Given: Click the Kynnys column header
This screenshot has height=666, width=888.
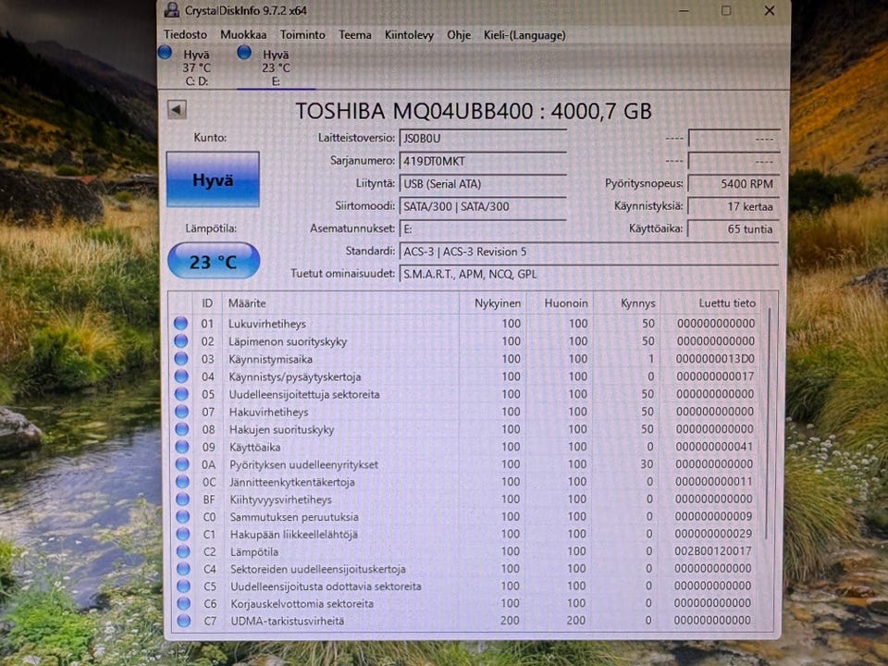Looking at the screenshot, I should click(x=627, y=303).
